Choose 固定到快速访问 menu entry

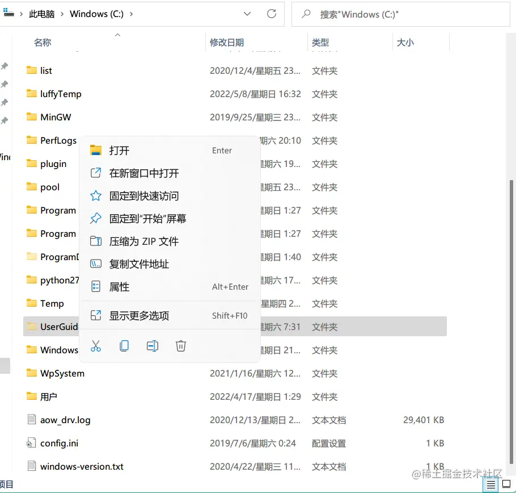(170, 196)
